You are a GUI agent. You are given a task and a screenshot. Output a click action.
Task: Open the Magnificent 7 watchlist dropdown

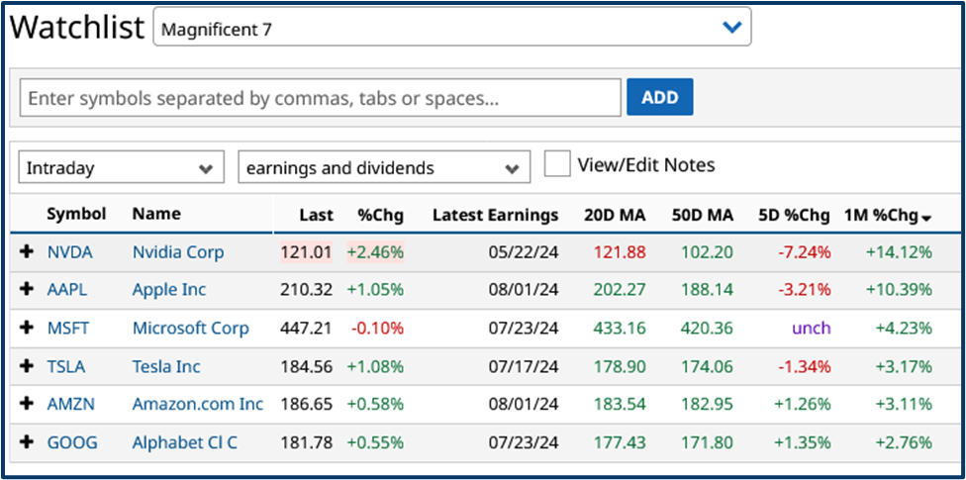(452, 27)
